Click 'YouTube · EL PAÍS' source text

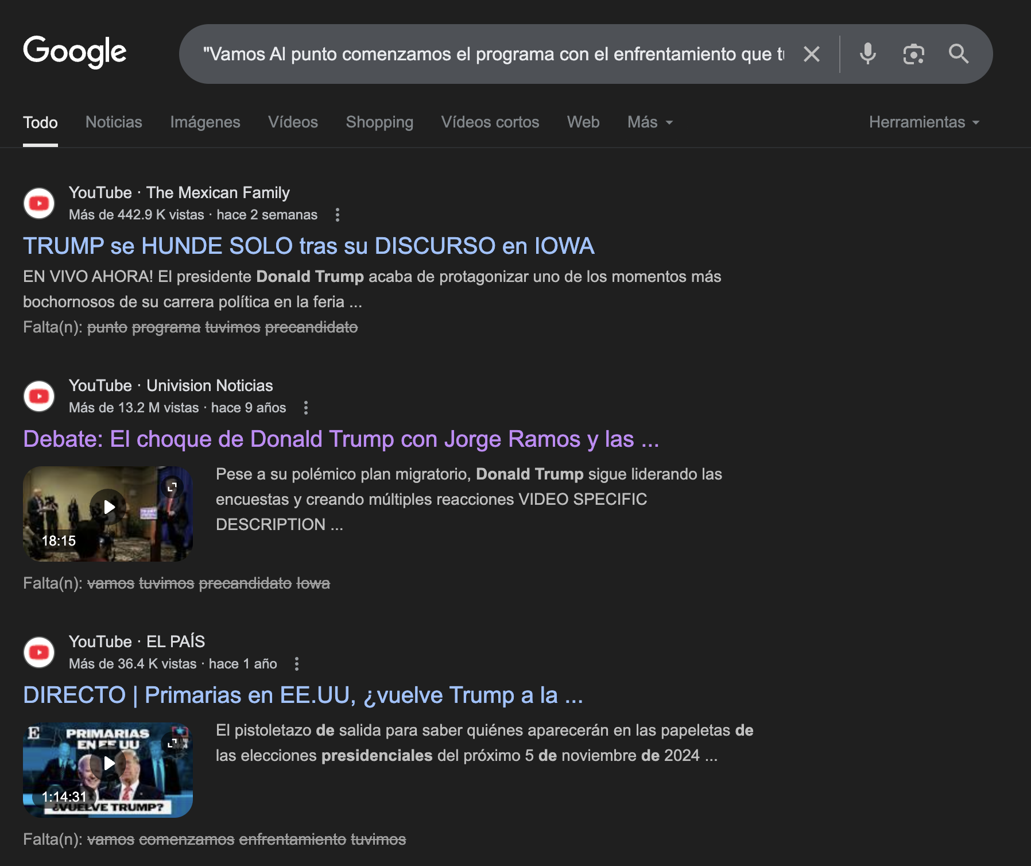click(x=137, y=641)
